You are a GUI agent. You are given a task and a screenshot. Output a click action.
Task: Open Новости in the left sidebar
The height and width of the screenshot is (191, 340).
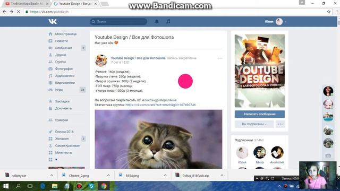[62, 41]
